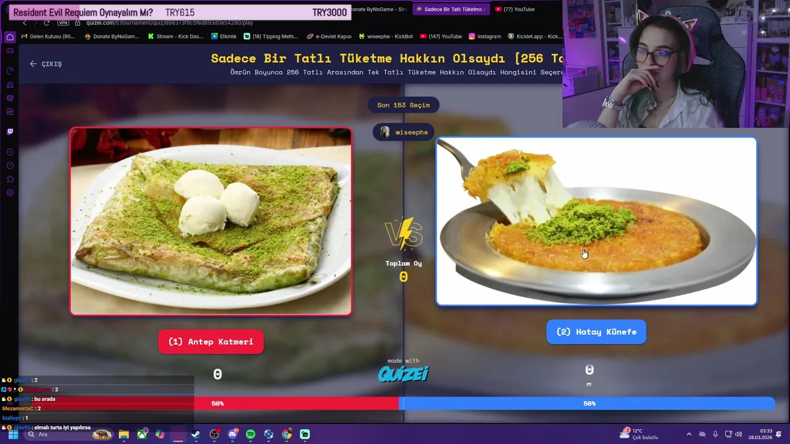Viewport: 790px width, 444px height.
Task: Open the Stream - Kick Dashboard bookmark
Action: click(x=175, y=36)
